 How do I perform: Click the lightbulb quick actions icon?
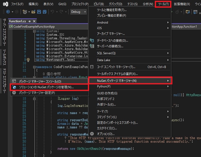28,60
